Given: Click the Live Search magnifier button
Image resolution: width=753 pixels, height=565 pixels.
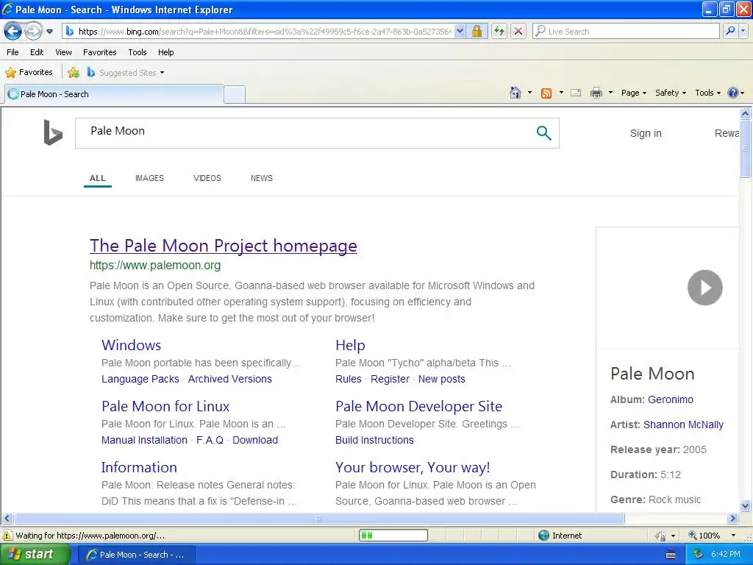Looking at the screenshot, I should [730, 31].
